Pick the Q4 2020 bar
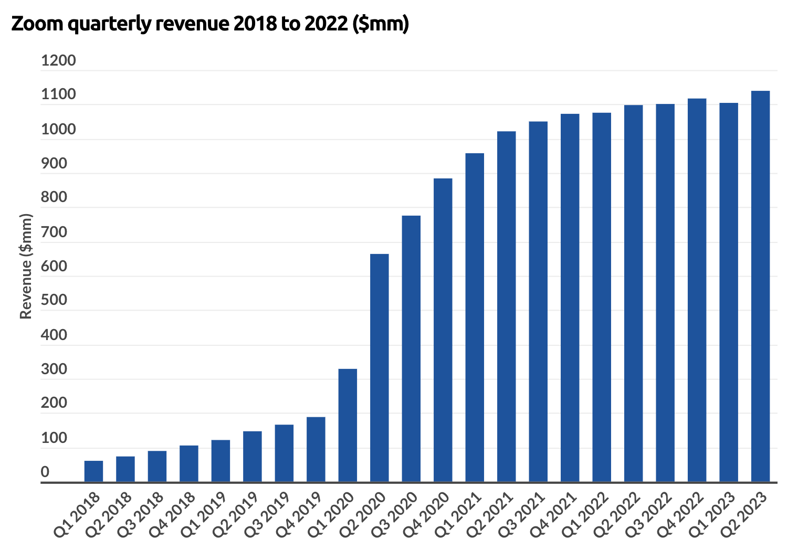 (443, 330)
